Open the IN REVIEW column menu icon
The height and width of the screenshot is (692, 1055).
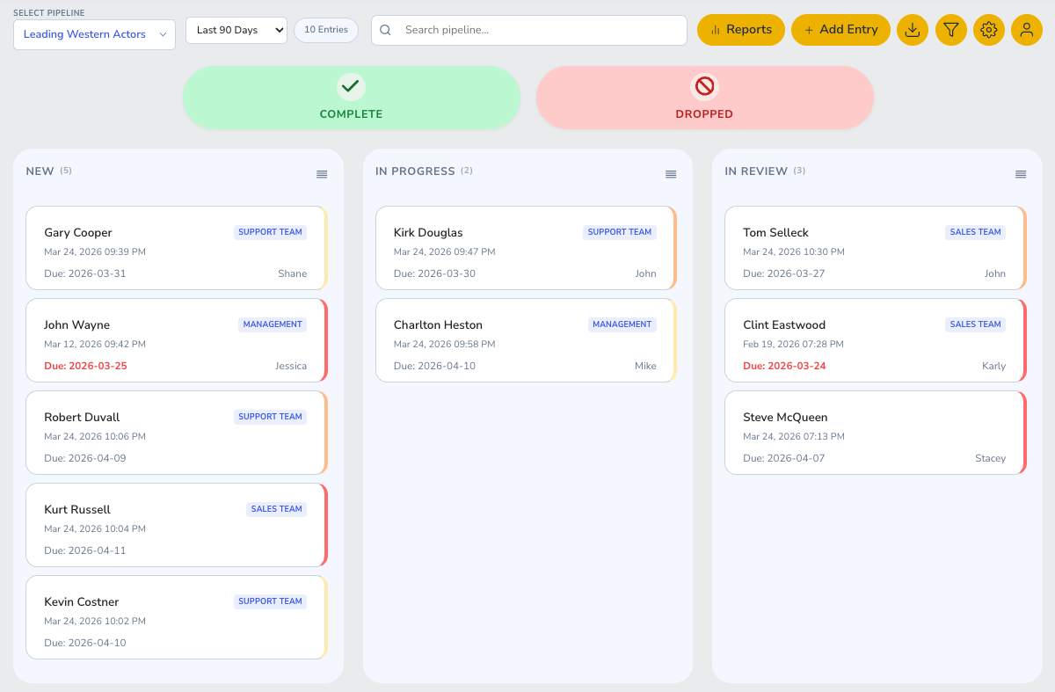[1020, 174]
